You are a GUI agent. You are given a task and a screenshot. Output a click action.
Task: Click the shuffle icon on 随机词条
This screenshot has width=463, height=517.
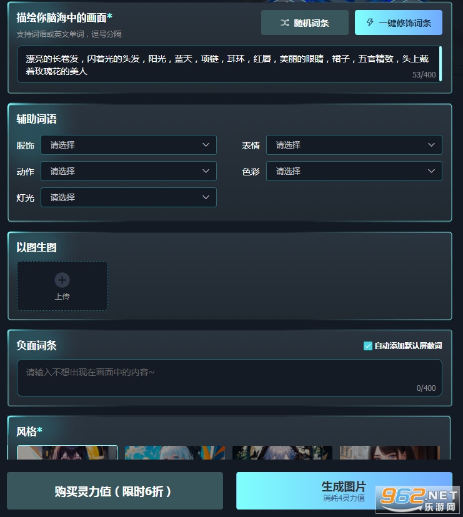coord(285,22)
